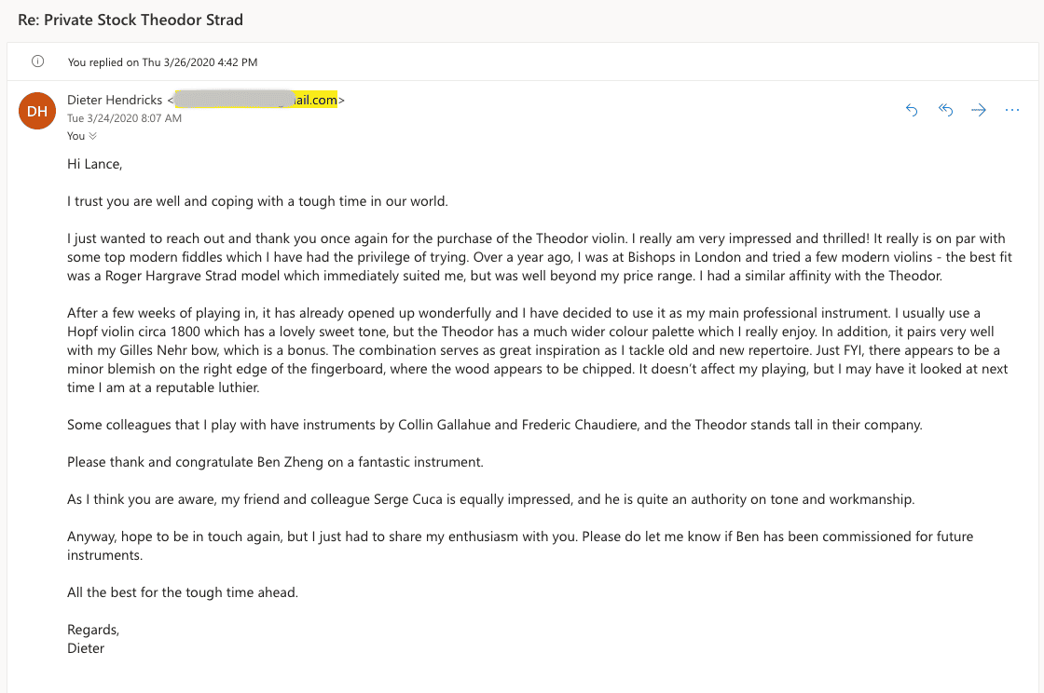Click the Regards closing line
The width and height of the screenshot is (1044, 693).
93,630
